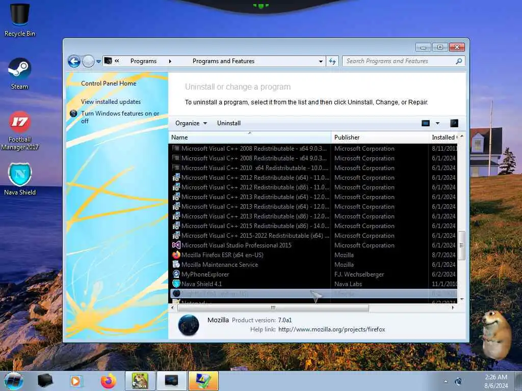Select the Steam desktop icon
Screen dimensions: 522x391
20,74
